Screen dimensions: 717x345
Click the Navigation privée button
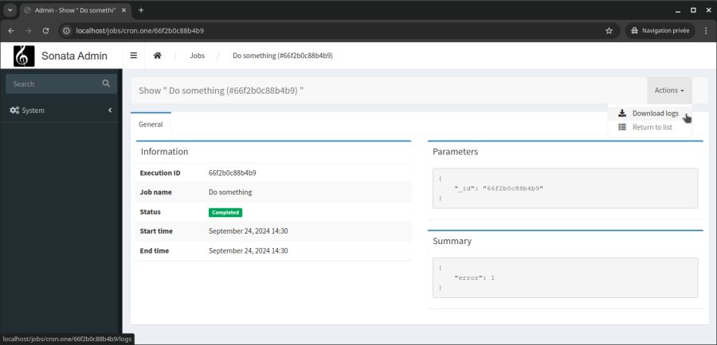660,30
